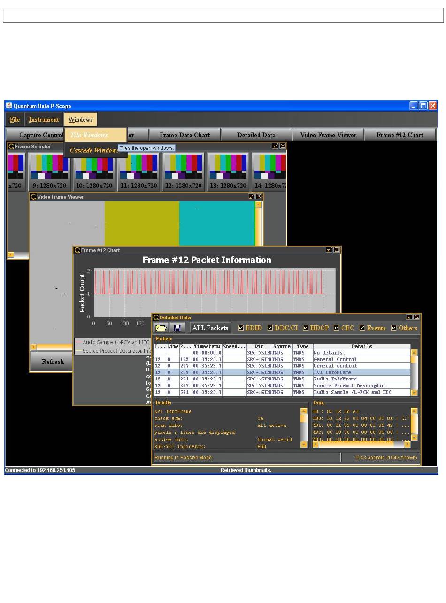This screenshot has height=603, width=446.
Task: Open Capture Control from the toolbar
Action: pyautogui.click(x=36, y=135)
